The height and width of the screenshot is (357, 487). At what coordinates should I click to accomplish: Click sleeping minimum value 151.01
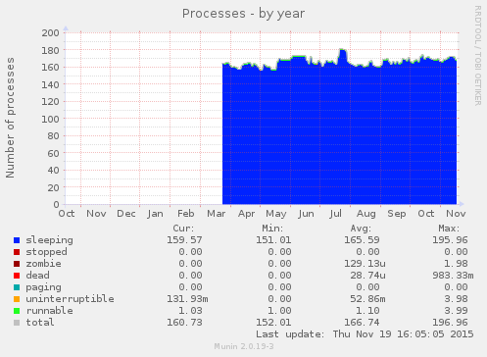[273, 240]
